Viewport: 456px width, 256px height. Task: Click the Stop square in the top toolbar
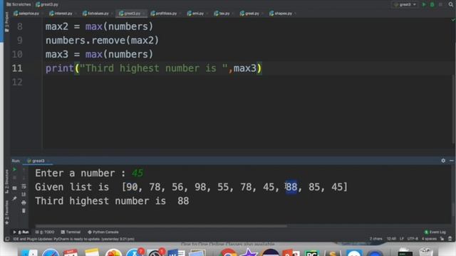click(x=440, y=4)
